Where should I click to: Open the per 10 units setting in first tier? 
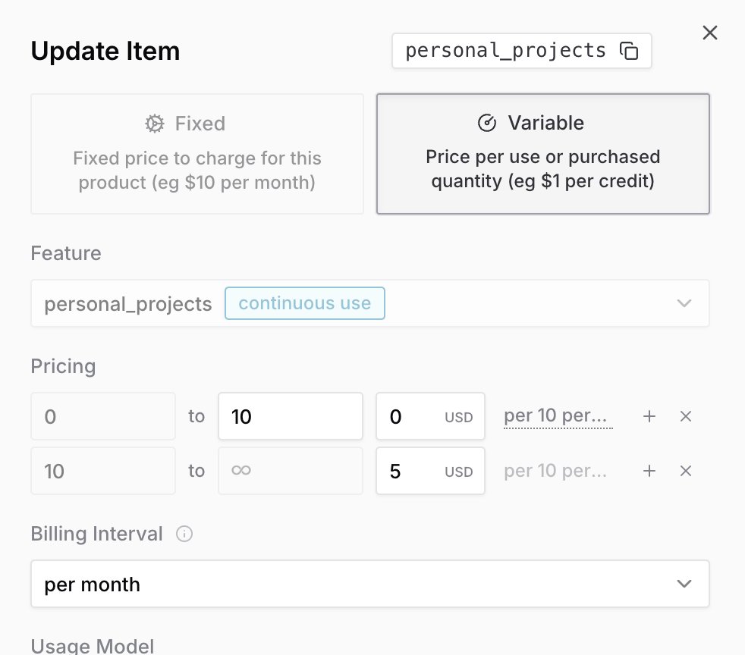(558, 416)
